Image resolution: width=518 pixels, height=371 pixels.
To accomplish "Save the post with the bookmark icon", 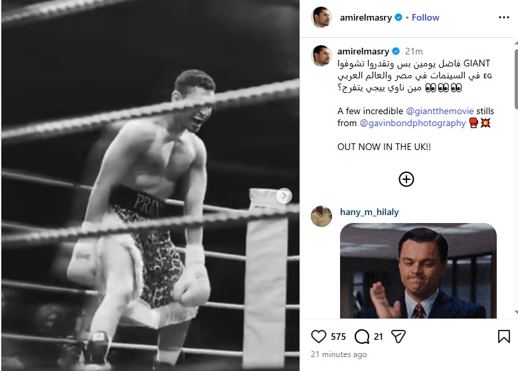I will (x=503, y=336).
